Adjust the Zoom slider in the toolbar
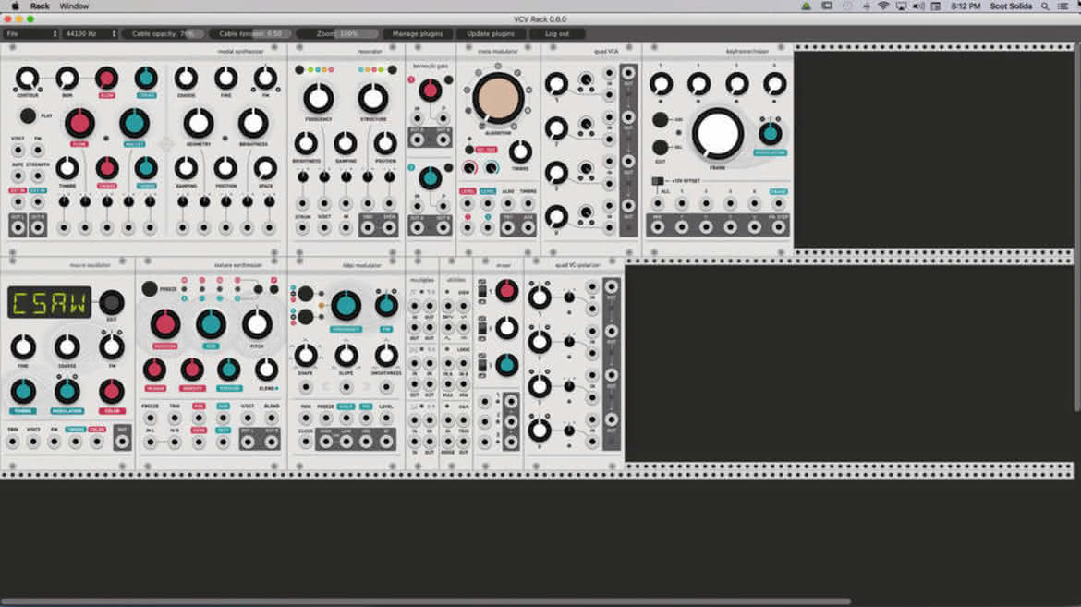Image resolution: width=1081 pixels, height=607 pixels. (x=338, y=33)
